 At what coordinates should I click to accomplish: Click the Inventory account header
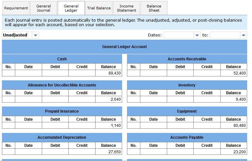(187, 85)
